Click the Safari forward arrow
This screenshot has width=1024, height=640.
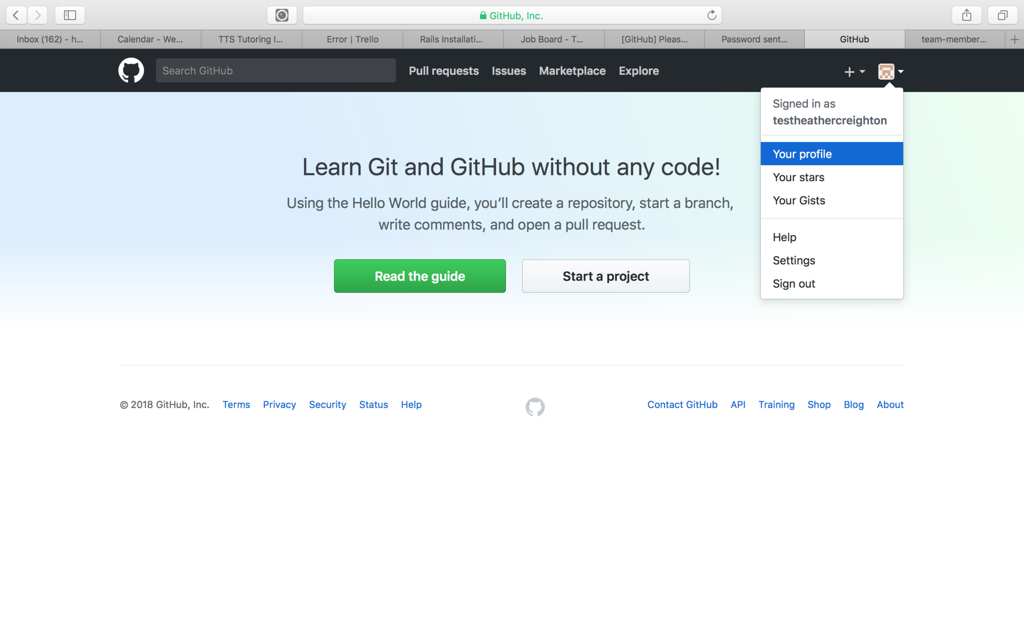[37, 15]
